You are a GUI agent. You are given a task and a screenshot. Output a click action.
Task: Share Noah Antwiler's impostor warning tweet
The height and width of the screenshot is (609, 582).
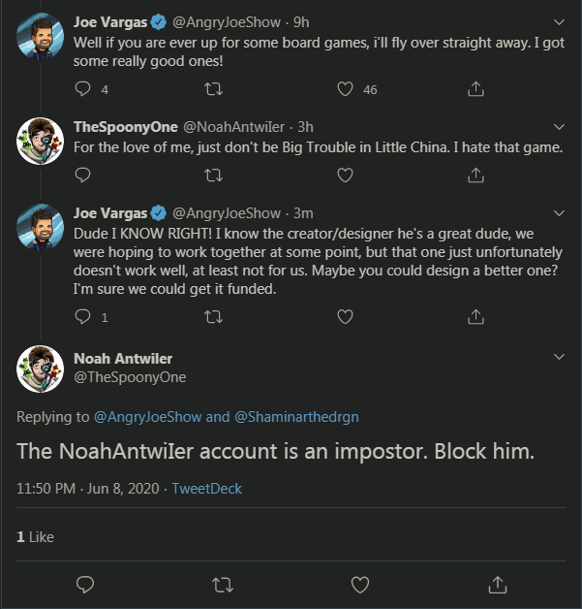tap(498, 584)
